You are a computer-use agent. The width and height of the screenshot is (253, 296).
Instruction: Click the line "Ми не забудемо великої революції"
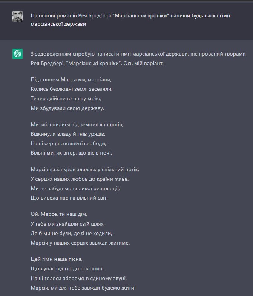(x=77, y=188)
